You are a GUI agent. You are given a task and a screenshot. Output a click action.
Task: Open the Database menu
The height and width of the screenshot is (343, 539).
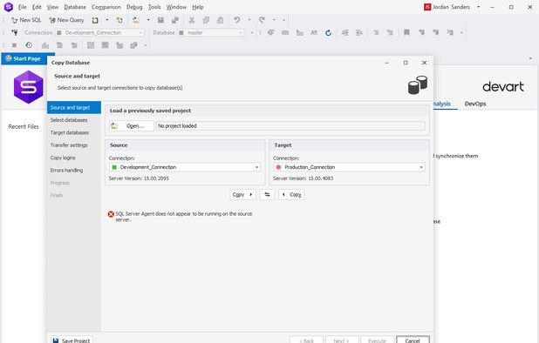75,7
